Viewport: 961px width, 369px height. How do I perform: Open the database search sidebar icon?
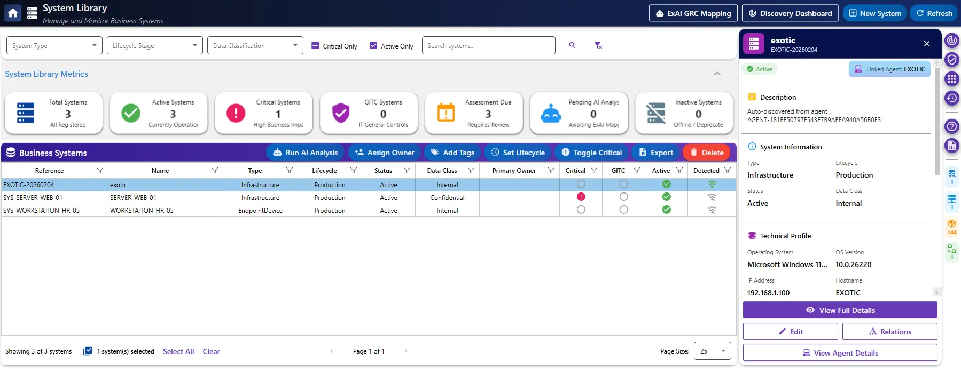pos(952,177)
